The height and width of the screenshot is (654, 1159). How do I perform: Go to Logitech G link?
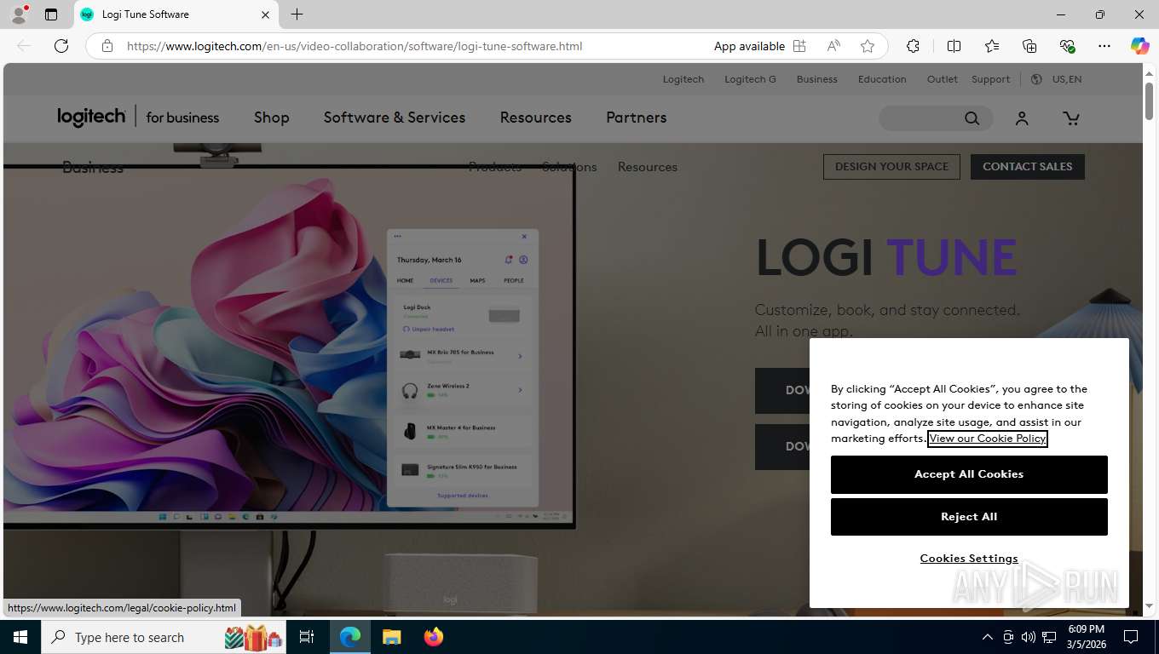pos(750,79)
